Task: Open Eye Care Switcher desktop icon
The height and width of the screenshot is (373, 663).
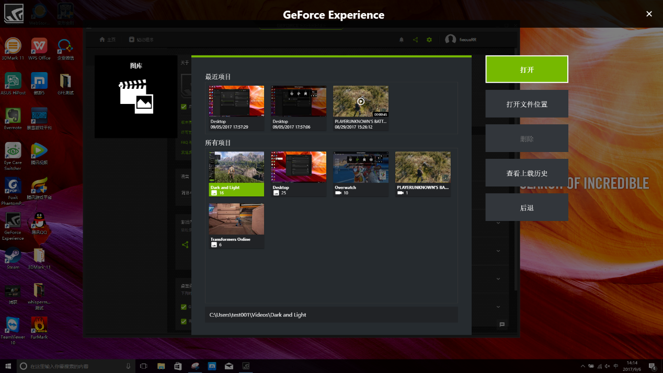Action: pos(13,157)
